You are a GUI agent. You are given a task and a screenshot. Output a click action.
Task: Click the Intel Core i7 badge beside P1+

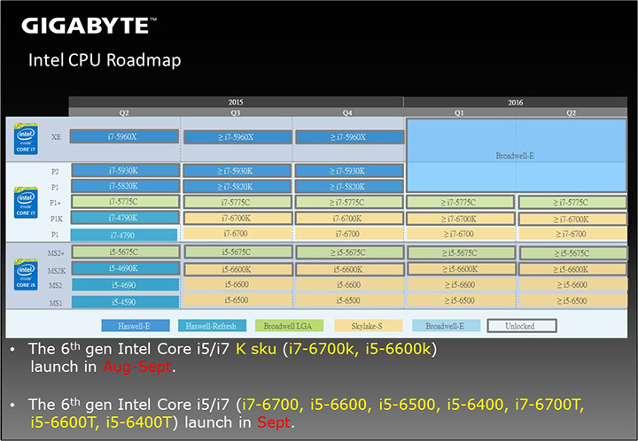pyautogui.click(x=26, y=202)
